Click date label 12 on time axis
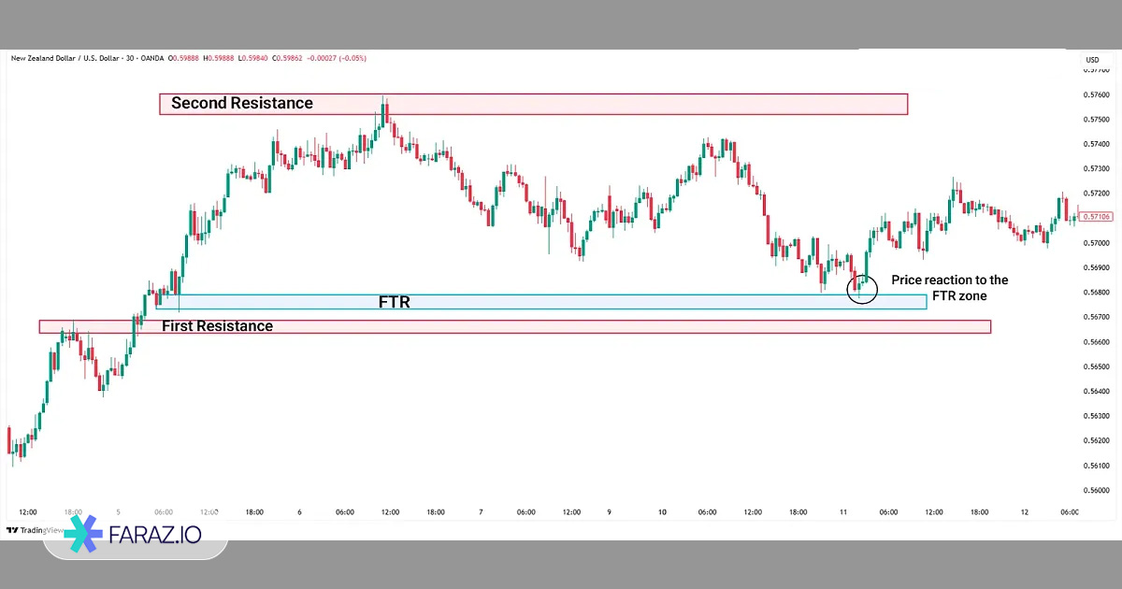This screenshot has height=589, width=1122. (x=1025, y=512)
